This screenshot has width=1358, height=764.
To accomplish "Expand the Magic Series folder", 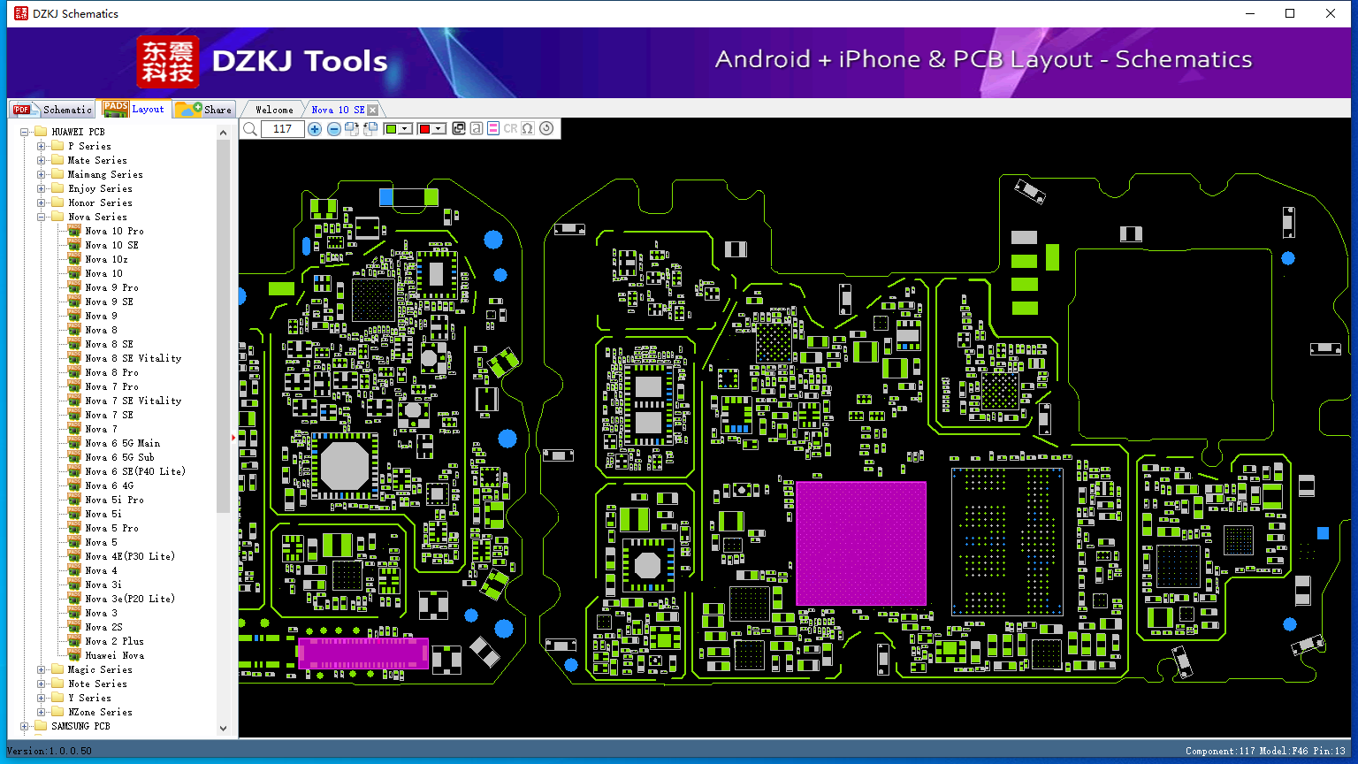I will pyautogui.click(x=42, y=669).
